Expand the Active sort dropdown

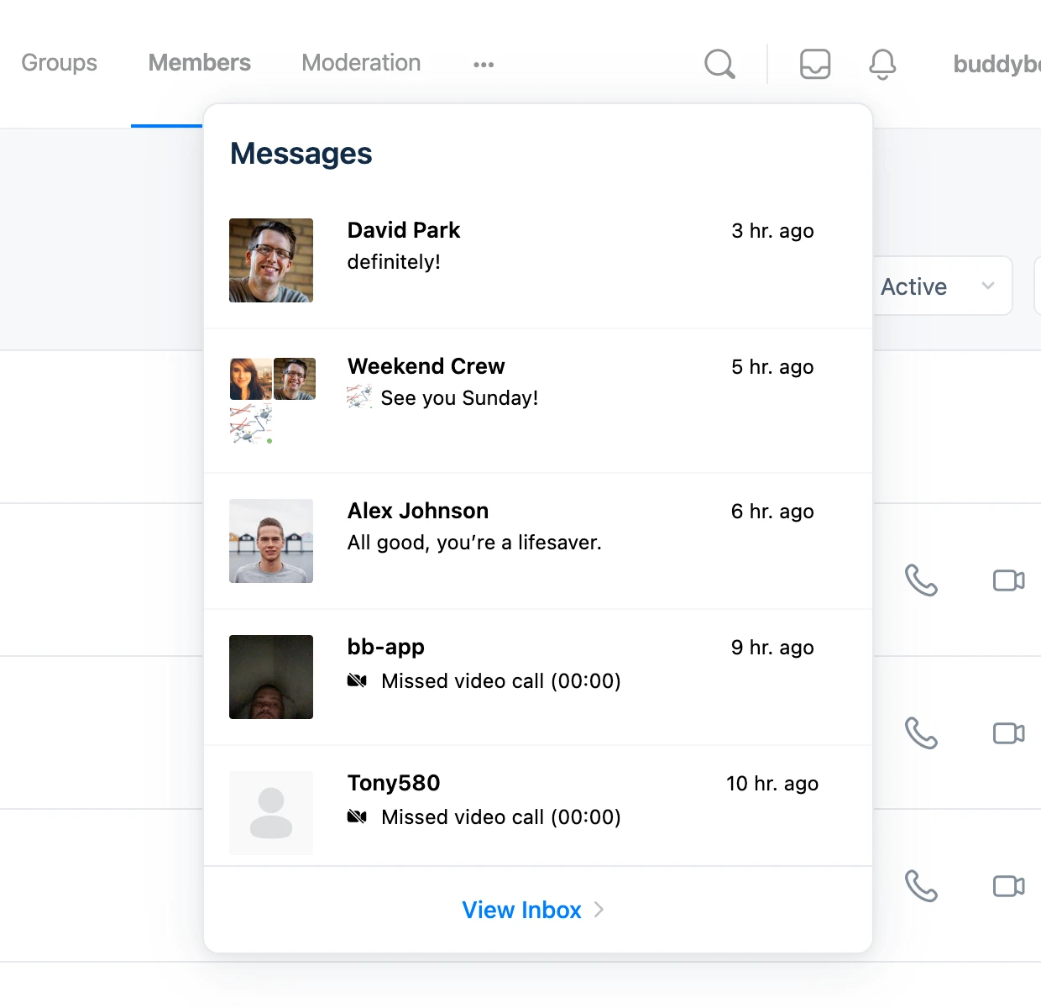[942, 286]
